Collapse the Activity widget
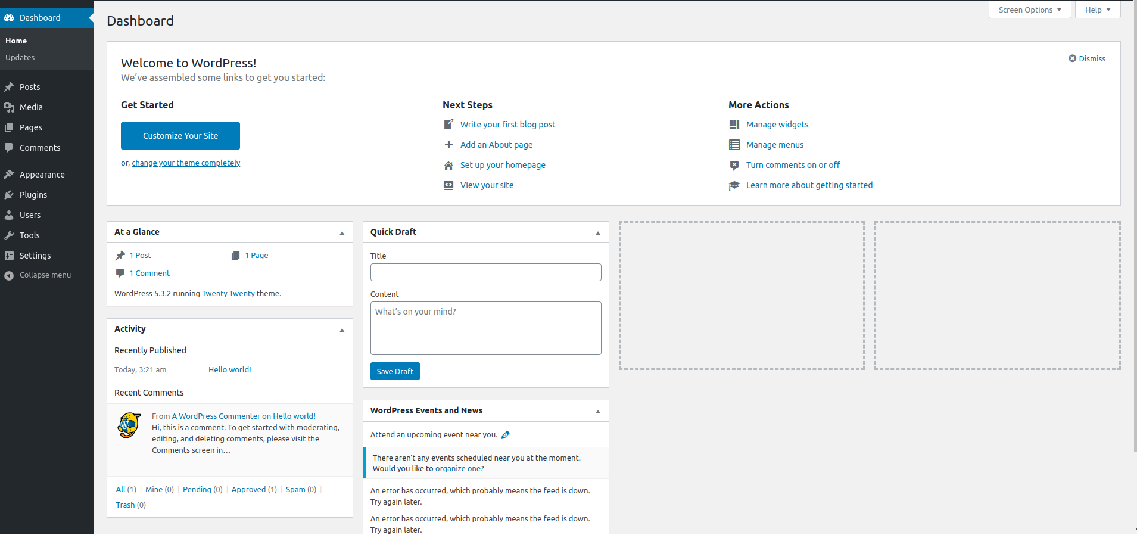The width and height of the screenshot is (1137, 535). tap(342, 330)
